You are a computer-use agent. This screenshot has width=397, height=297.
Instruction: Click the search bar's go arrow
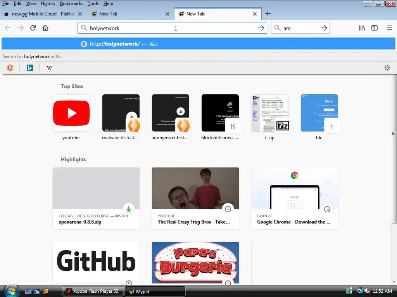(324, 28)
